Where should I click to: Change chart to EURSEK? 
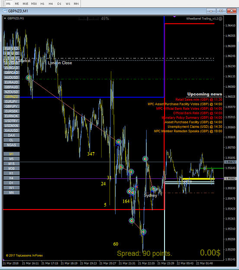[x=11, y=111]
